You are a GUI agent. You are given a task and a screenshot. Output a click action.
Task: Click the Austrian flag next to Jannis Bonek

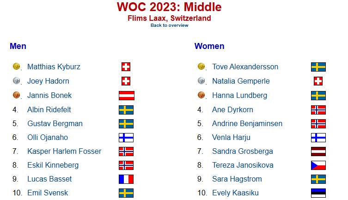click(127, 96)
